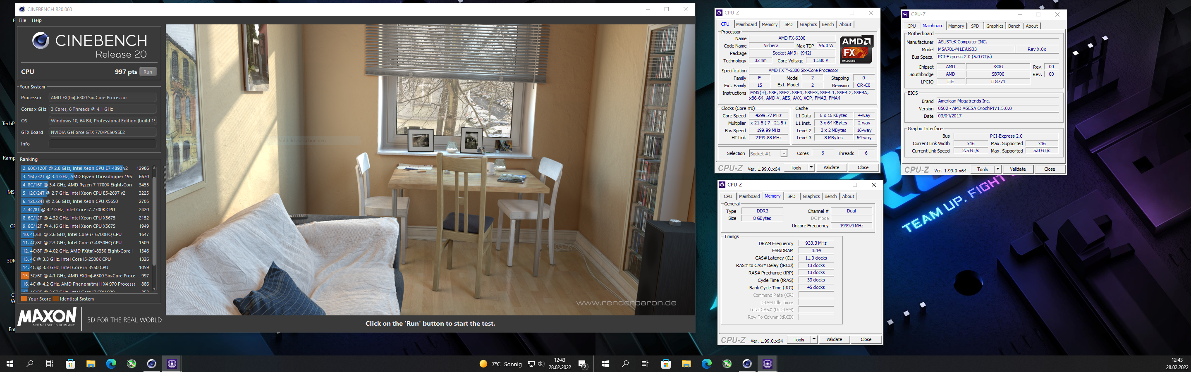The height and width of the screenshot is (372, 1191).
Task: Select the Intel Xeon E7-4890 v2 ranking row
Action: coord(86,168)
